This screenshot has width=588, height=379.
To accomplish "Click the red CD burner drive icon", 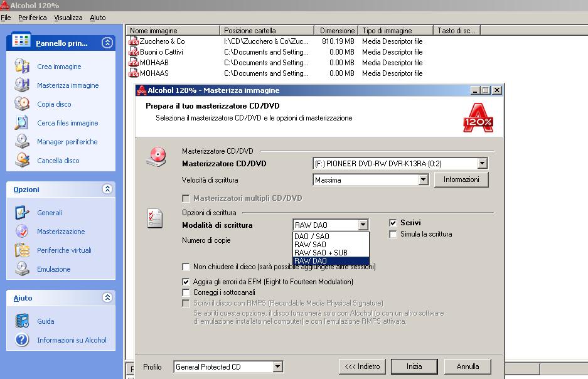I will [156, 157].
